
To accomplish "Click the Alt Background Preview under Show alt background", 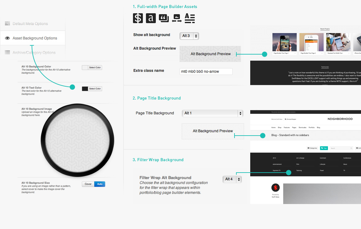I will 210,54.
